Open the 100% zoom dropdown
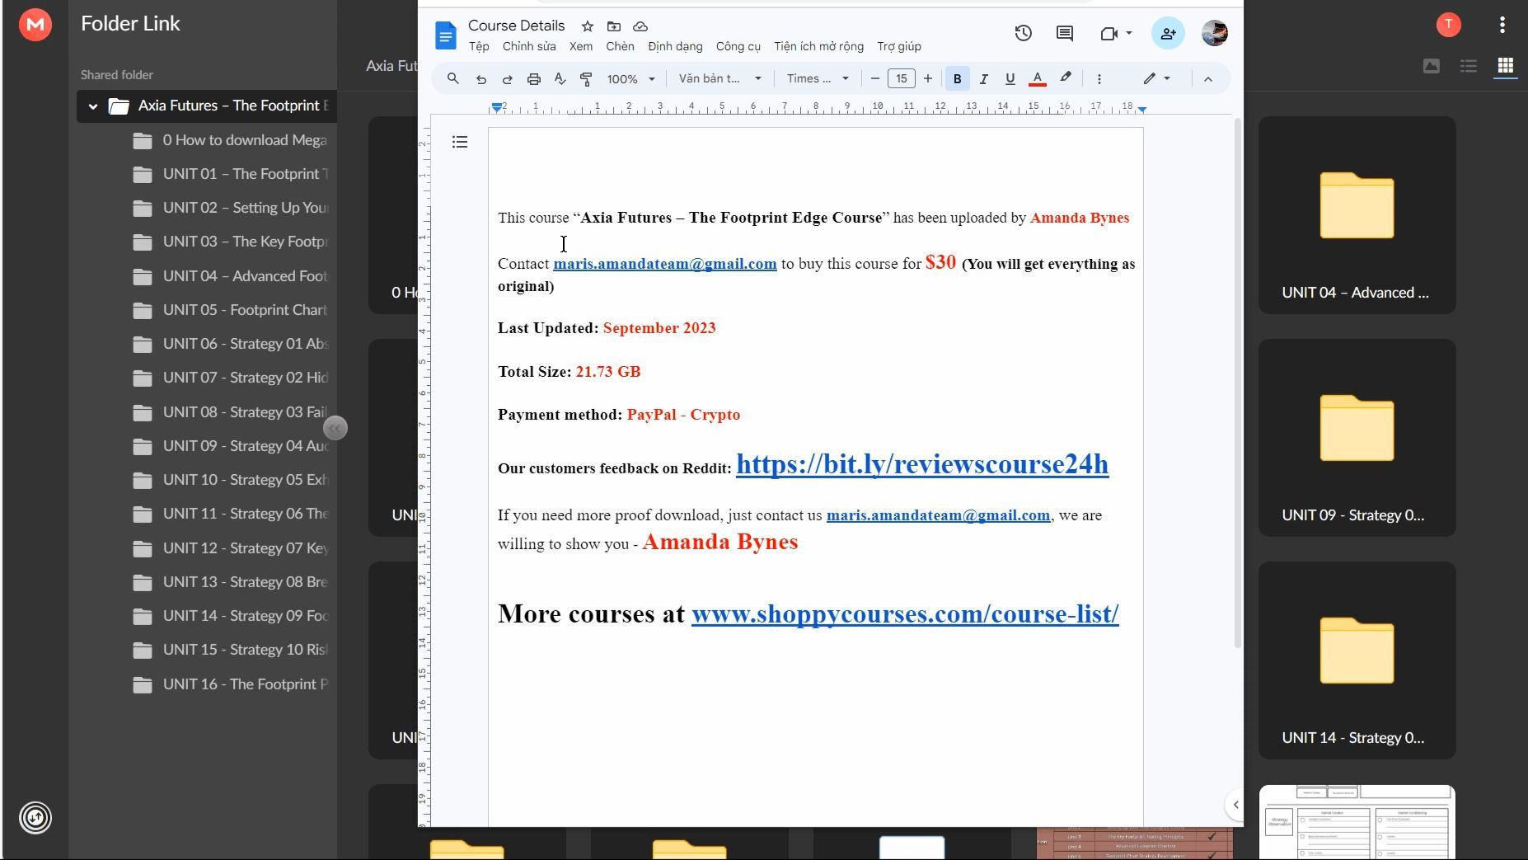 click(x=630, y=79)
